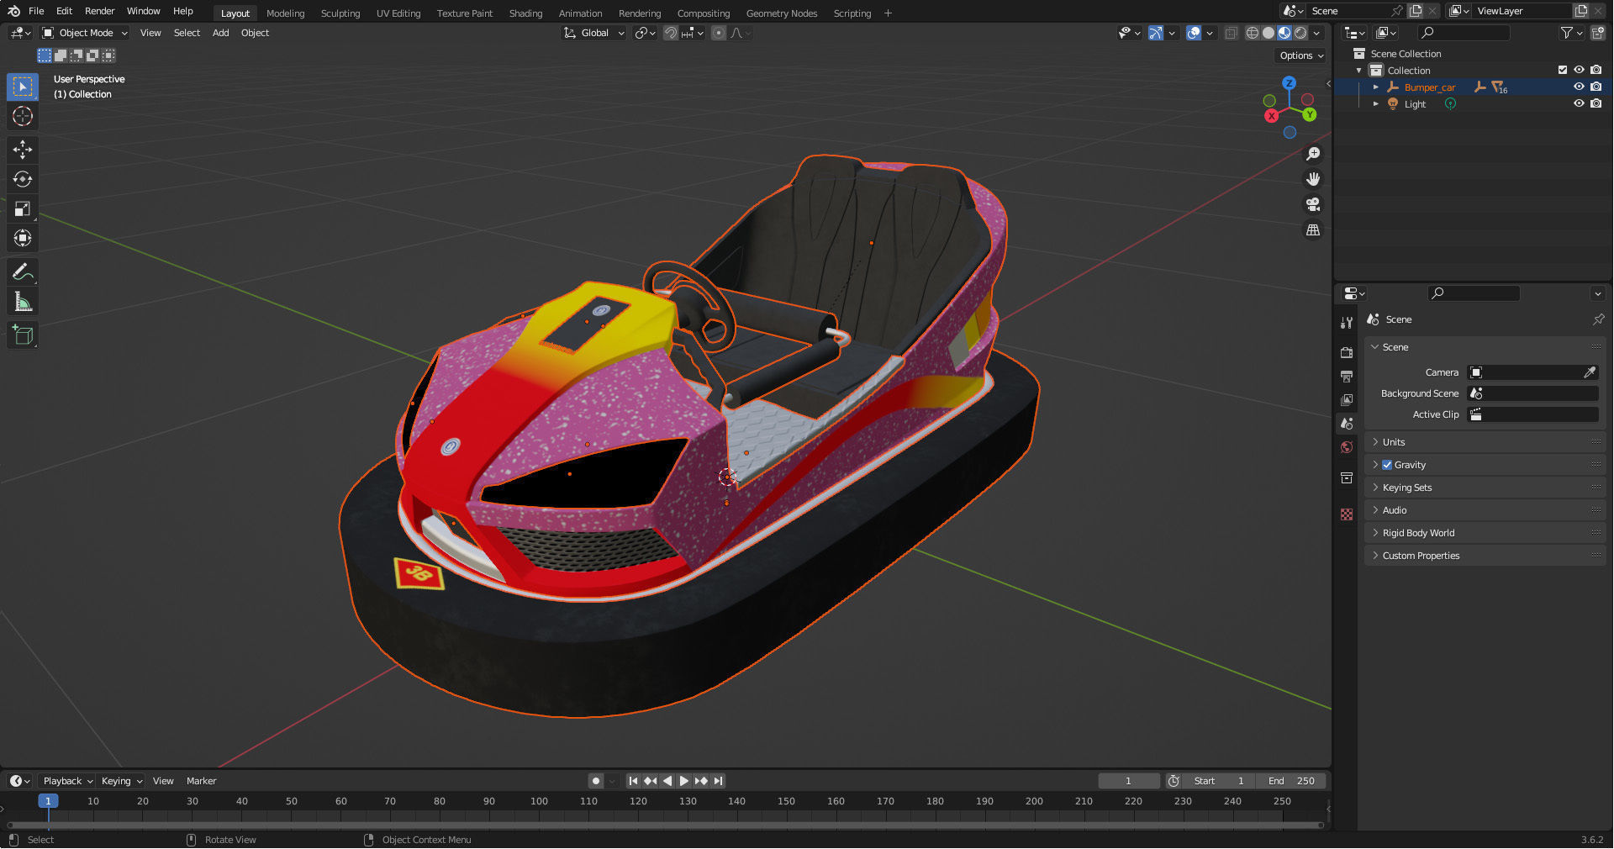Activate the 3D Cursor tool
The image size is (1614, 849).
tap(23, 116)
